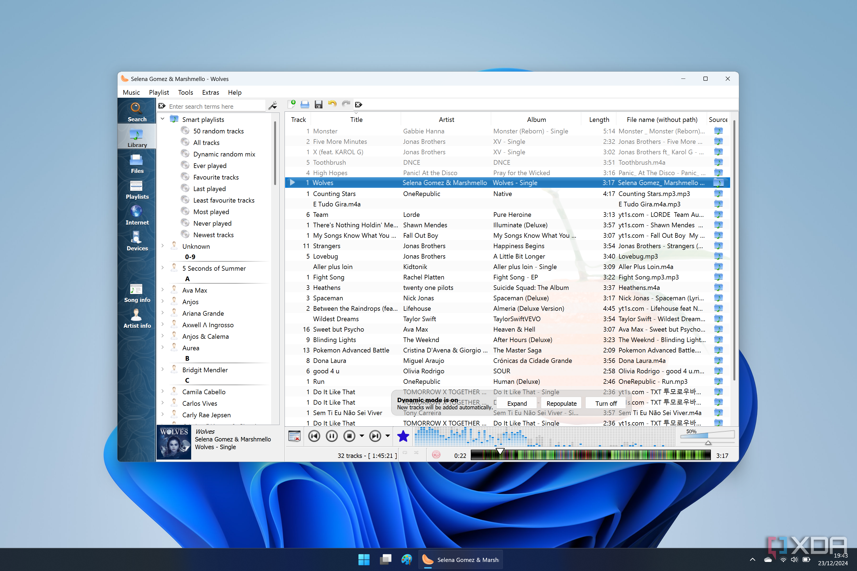Show the Song info panel

[137, 293]
